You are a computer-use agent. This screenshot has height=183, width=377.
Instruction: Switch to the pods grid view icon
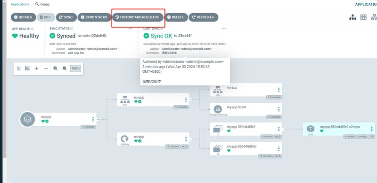(363, 17)
